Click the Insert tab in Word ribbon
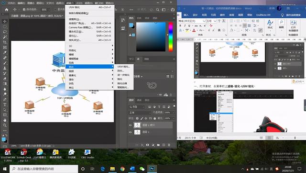The height and width of the screenshot is (173, 306). 186,15
